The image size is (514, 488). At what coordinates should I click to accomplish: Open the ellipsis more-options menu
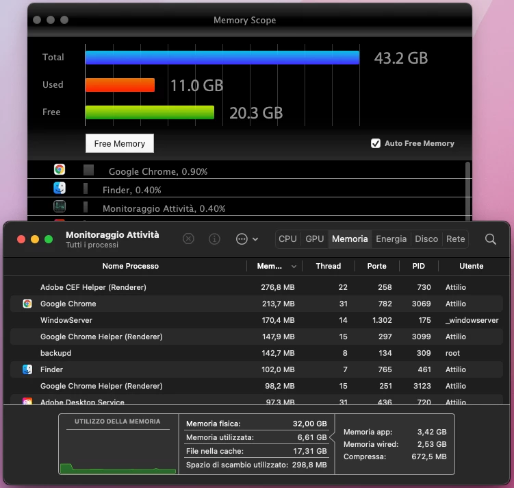[242, 239]
